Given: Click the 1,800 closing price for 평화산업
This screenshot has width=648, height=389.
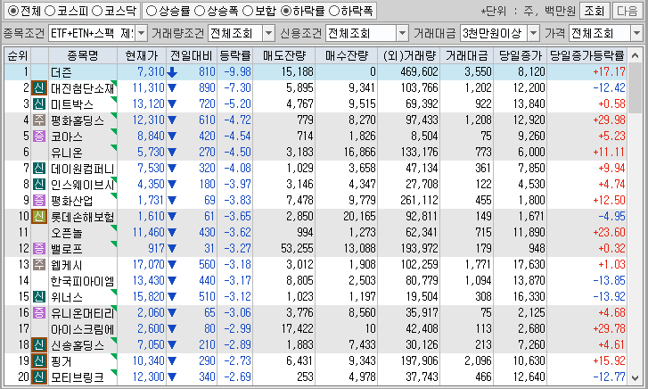Looking at the screenshot, I should [x=531, y=200].
